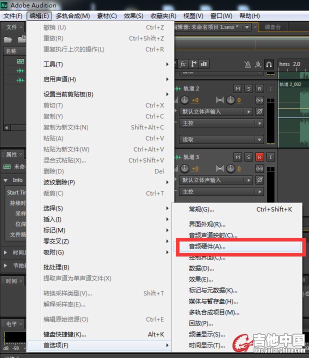Arm 轨道 2 for recording
Screen dimensions: 309x358
(259, 88)
